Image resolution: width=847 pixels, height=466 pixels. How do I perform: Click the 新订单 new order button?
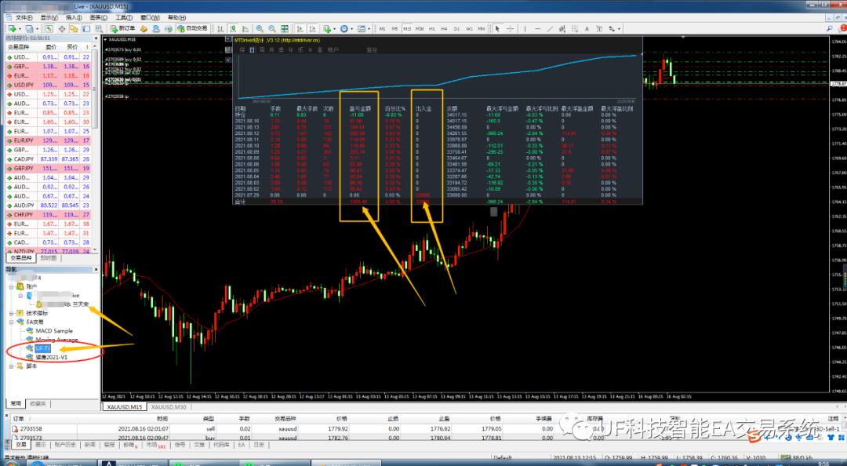(122, 28)
